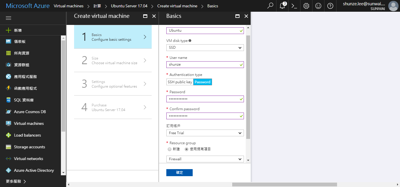
Task: Go to Create virtual machine breadcrumb
Action: [x=177, y=6]
